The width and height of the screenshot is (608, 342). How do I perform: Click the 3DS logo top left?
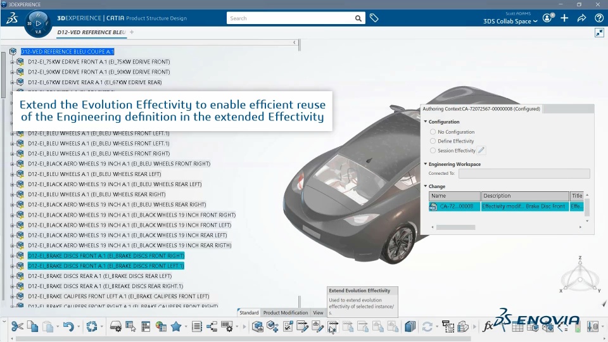point(12,18)
